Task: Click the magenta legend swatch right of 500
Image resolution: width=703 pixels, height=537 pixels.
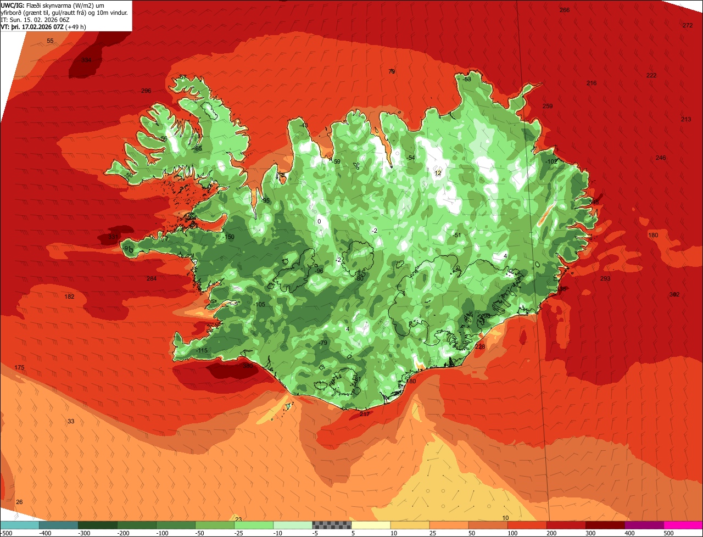Action: (683, 525)
